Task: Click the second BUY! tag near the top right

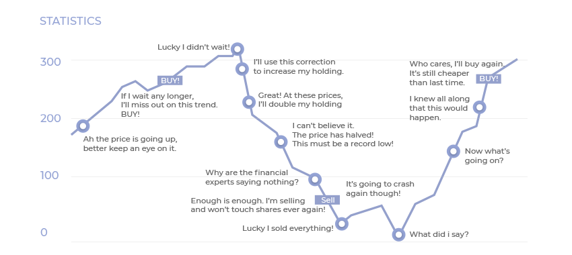Action: click(x=489, y=79)
